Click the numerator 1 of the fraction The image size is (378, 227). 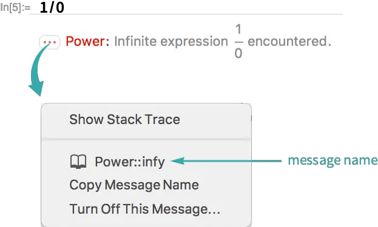coord(238,30)
